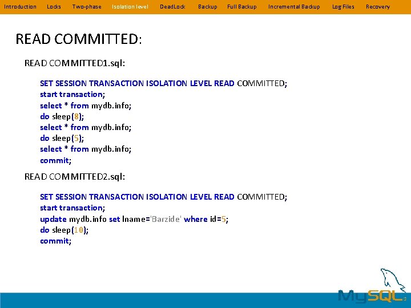Click the "READ COMMITTED1.sql:" heading
This screenshot has width=411, height=308.
[x=75, y=63]
